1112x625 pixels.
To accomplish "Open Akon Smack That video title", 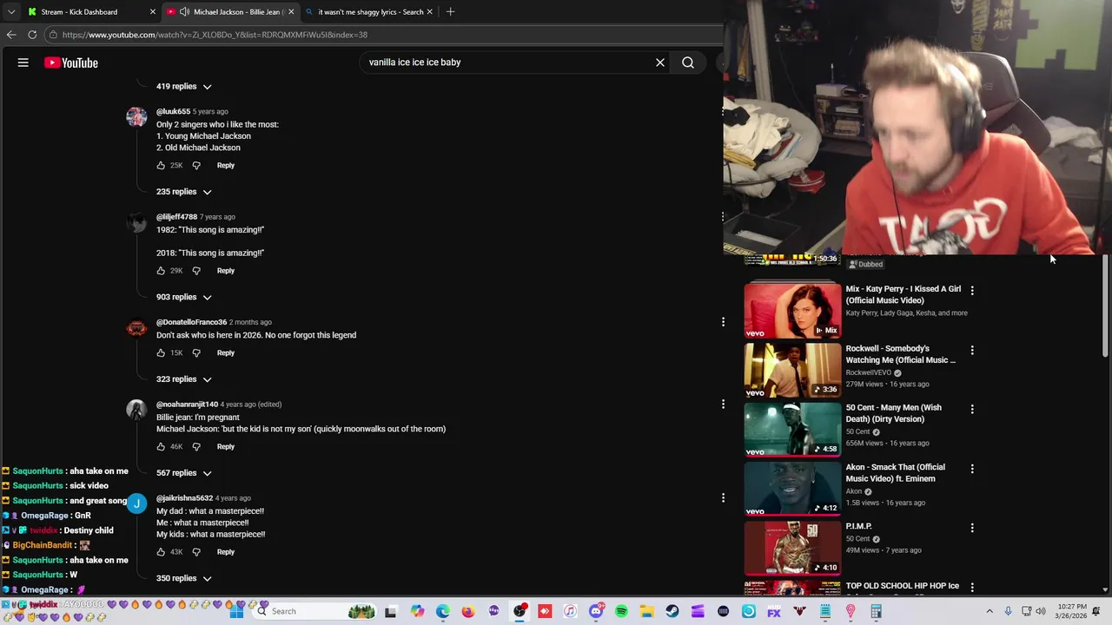I will coord(896,473).
